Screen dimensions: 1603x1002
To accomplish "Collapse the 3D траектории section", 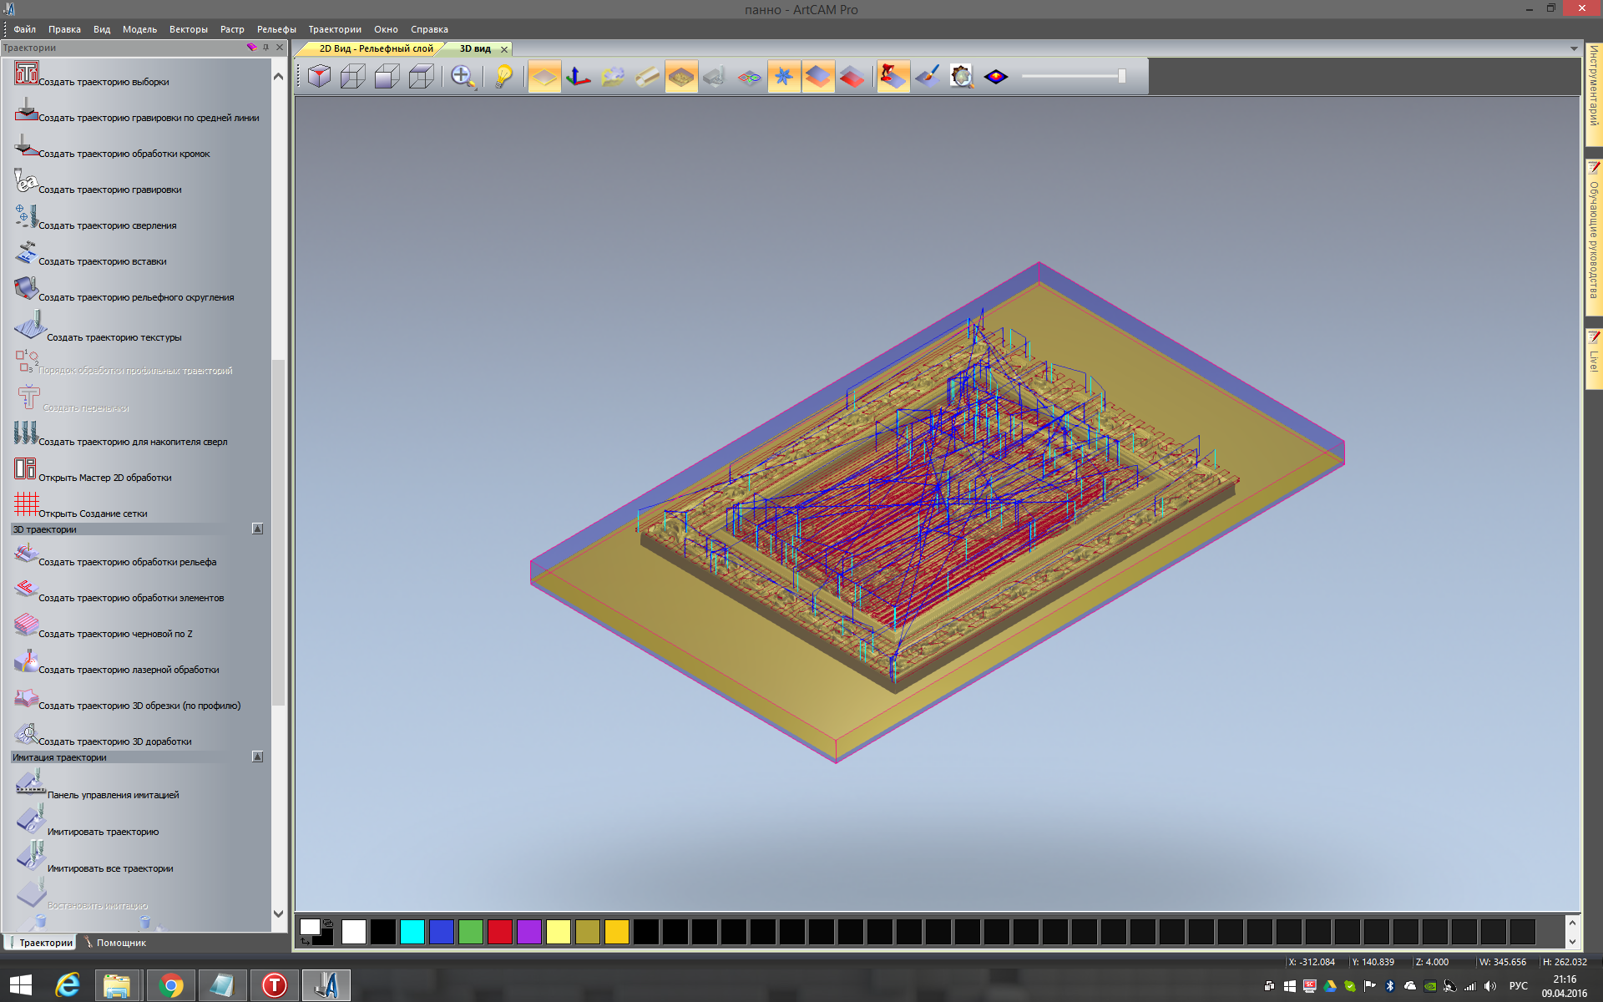I will point(257,529).
